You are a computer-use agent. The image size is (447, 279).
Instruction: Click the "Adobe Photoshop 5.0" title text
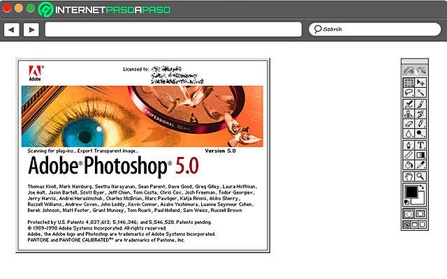pos(113,166)
